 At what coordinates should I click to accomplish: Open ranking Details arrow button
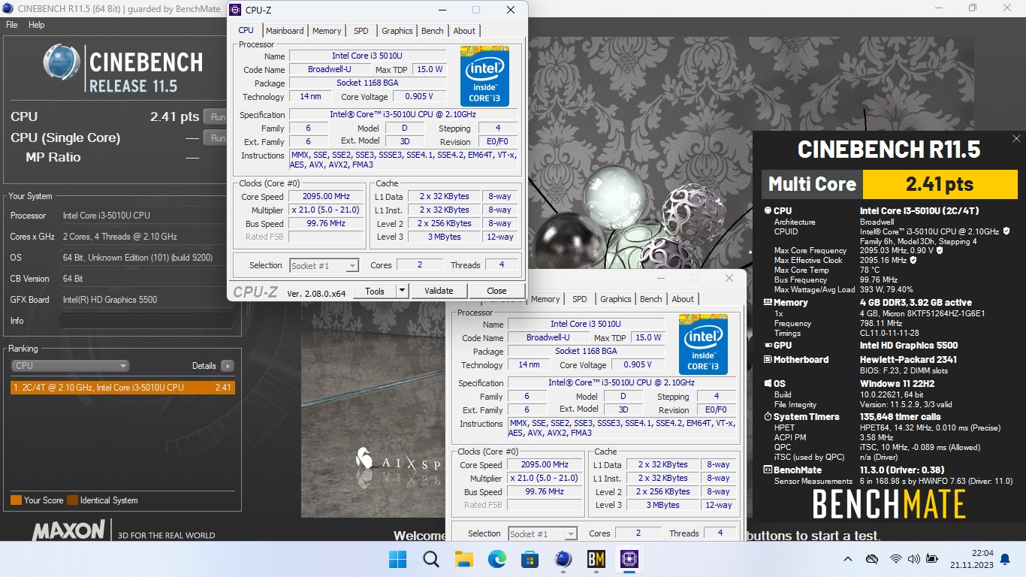[227, 366]
